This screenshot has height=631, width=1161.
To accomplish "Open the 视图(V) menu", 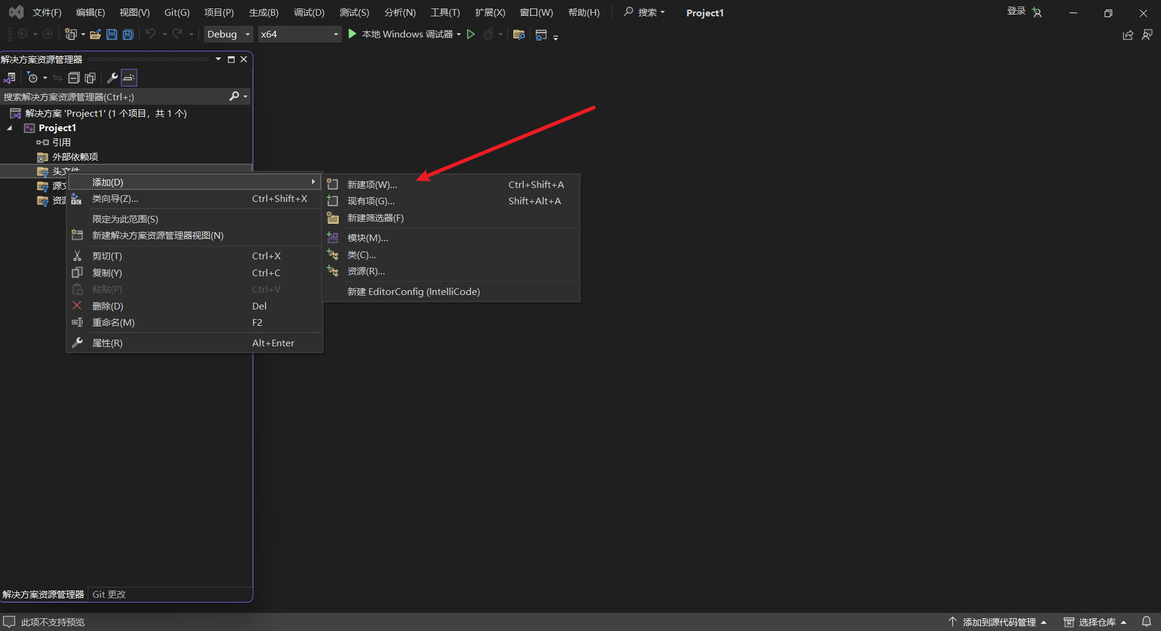I will pos(134,13).
